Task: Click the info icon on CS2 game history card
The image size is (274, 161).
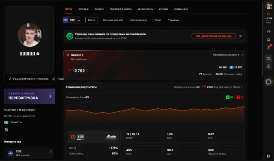Action: [x=50, y=151]
